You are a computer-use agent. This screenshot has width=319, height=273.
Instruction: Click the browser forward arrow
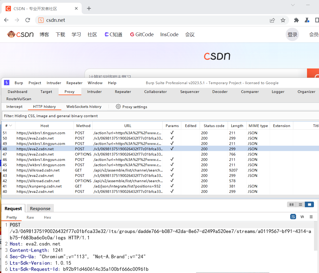click(17, 20)
